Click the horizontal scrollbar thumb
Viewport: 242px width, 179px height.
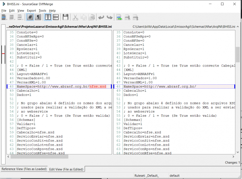point(39,157)
